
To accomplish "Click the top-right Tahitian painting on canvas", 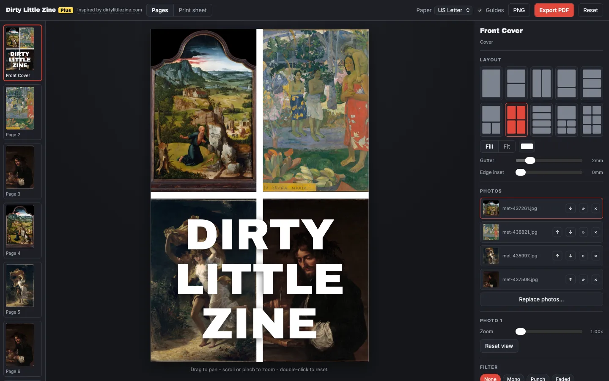I will [316, 110].
